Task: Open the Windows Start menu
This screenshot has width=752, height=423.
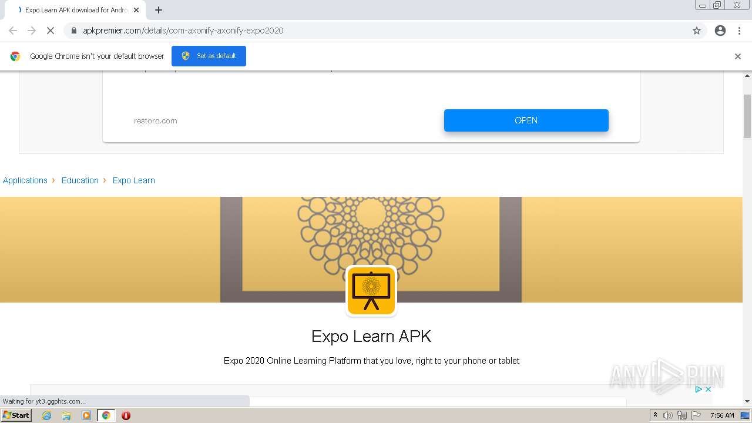Action: pos(16,415)
